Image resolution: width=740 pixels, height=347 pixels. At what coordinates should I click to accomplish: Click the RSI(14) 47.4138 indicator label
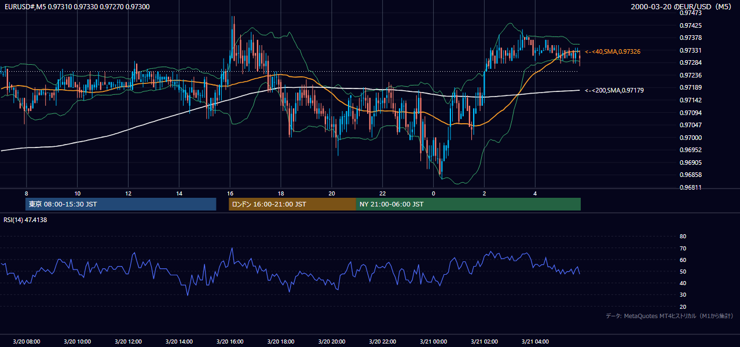pos(25,220)
